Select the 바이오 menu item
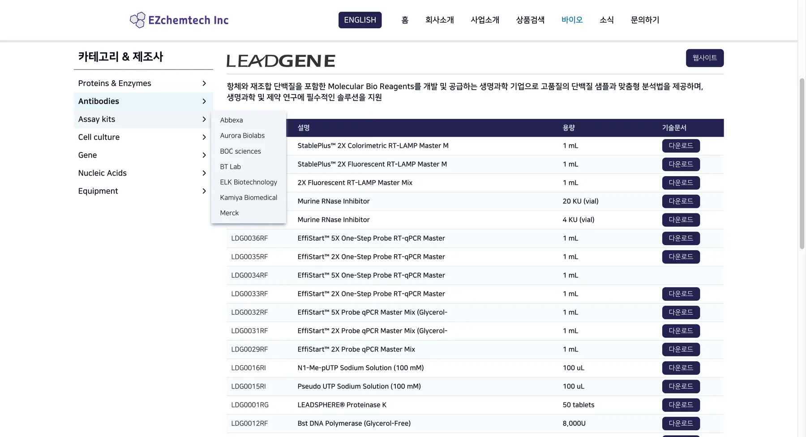The height and width of the screenshot is (437, 806). (x=572, y=20)
